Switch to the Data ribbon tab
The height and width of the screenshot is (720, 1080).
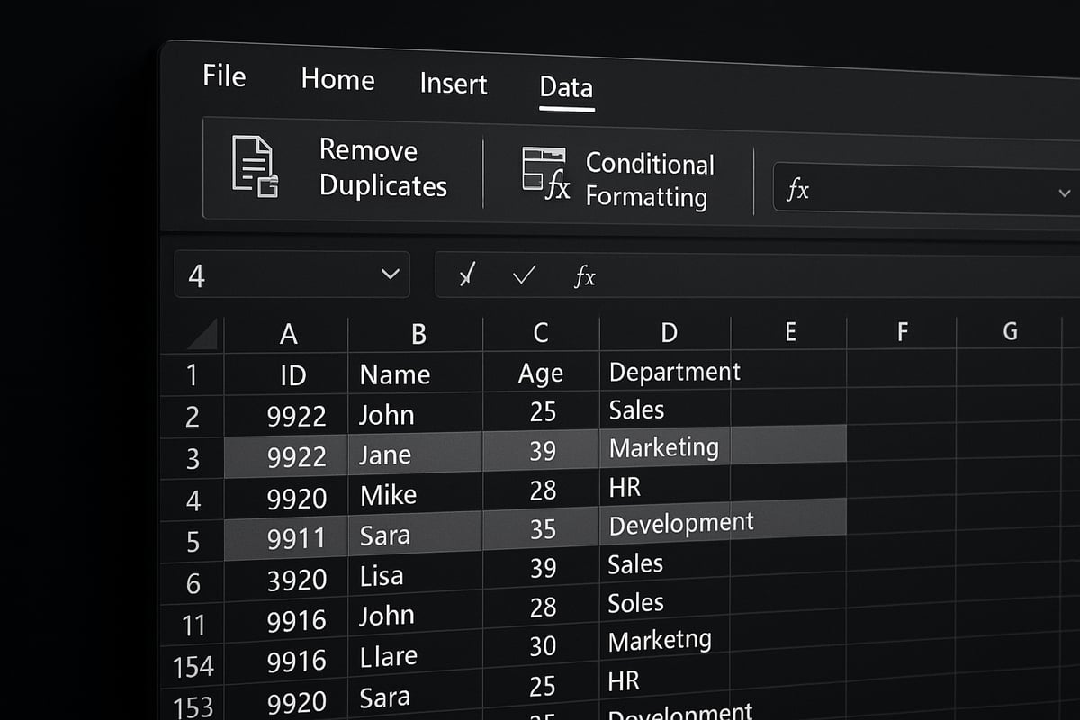(x=565, y=87)
